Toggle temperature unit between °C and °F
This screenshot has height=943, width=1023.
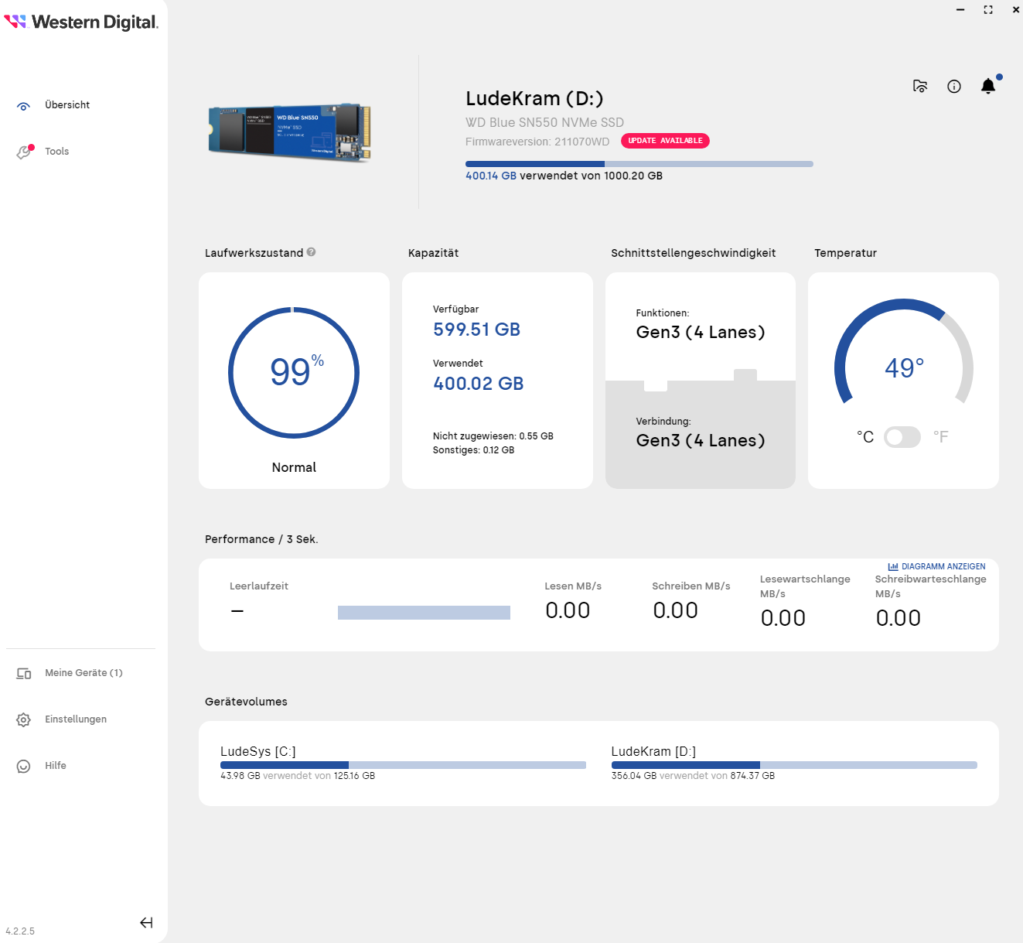(902, 437)
